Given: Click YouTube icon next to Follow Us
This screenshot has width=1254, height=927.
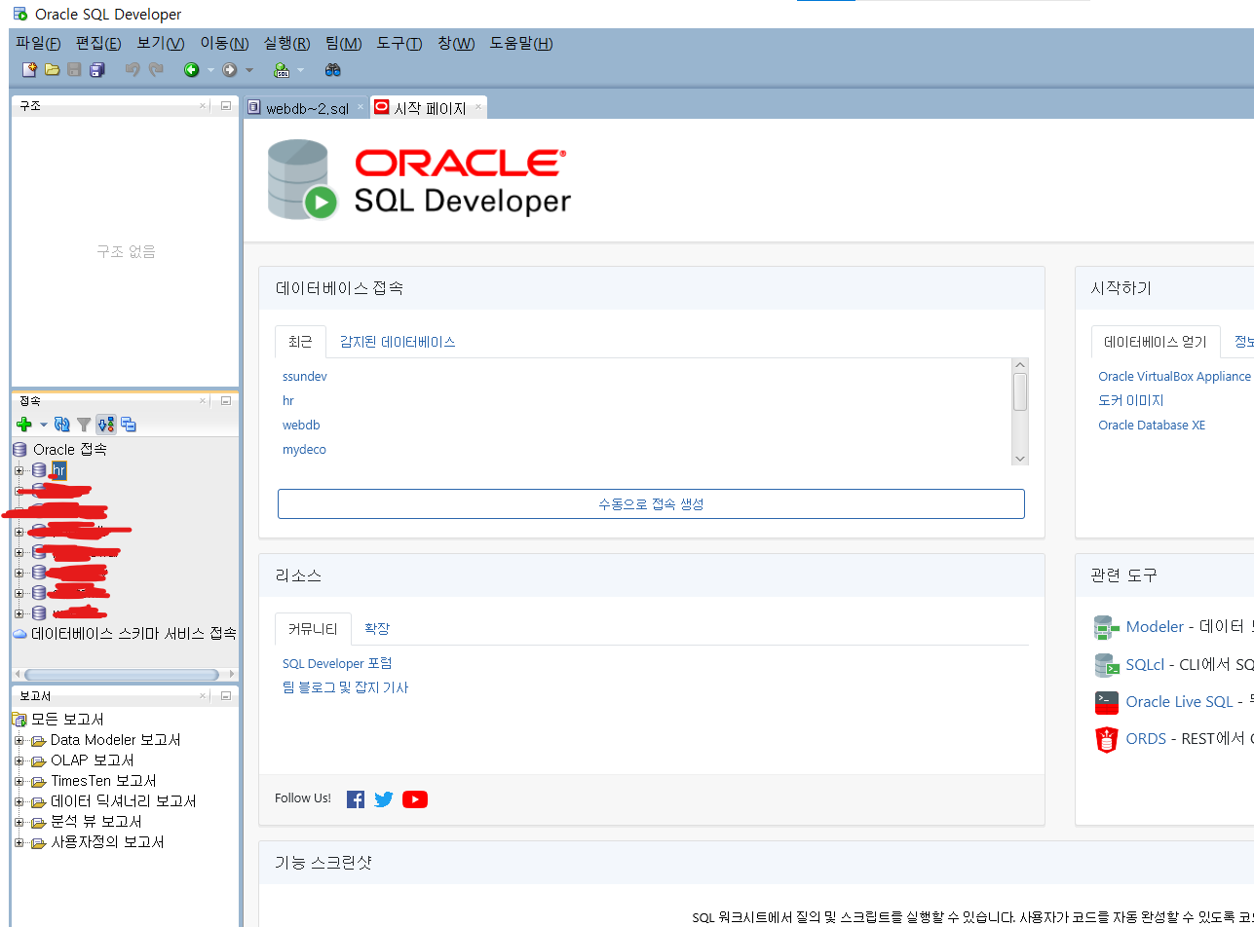Looking at the screenshot, I should point(415,799).
